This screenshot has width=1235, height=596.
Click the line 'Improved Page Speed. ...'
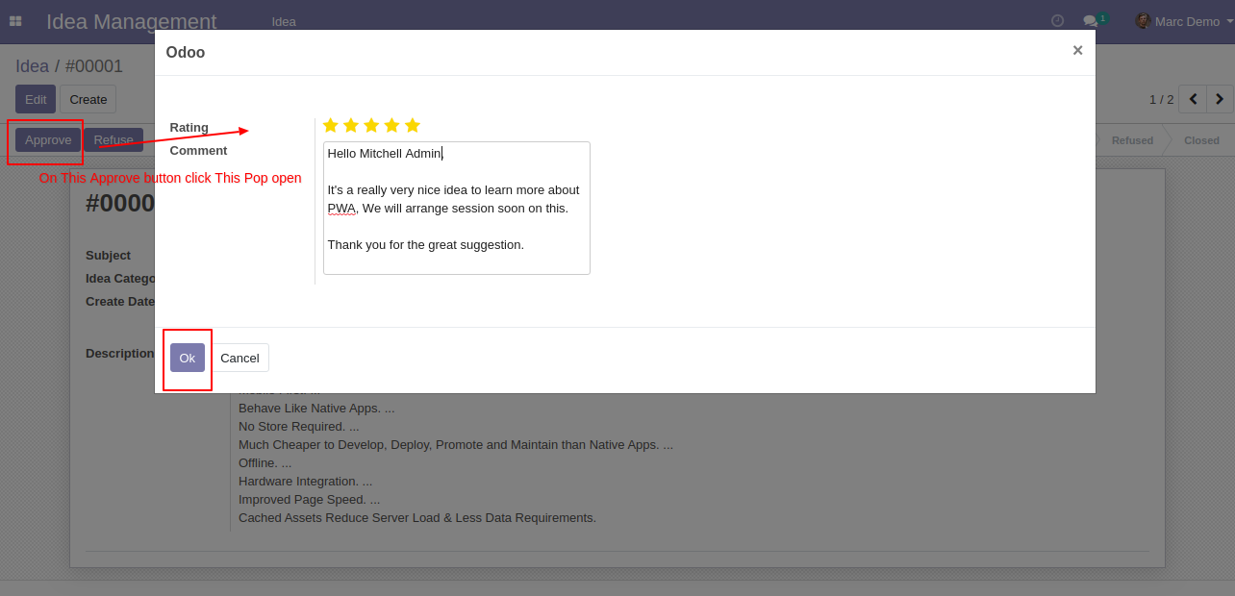(310, 500)
